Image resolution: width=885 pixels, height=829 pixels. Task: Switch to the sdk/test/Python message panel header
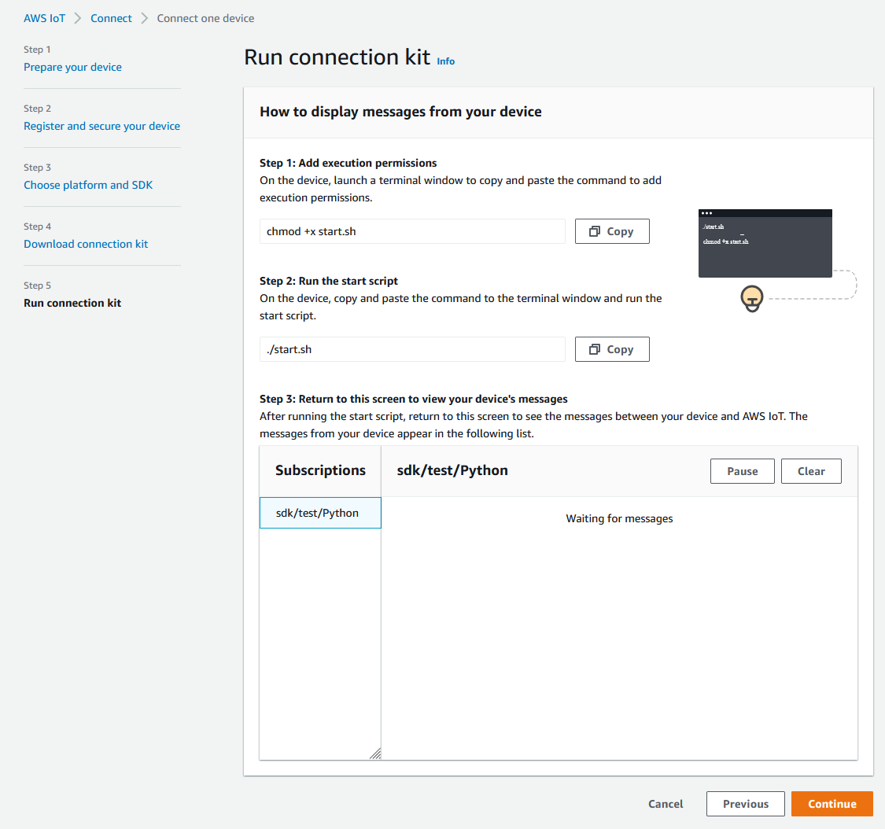pyautogui.click(x=452, y=470)
